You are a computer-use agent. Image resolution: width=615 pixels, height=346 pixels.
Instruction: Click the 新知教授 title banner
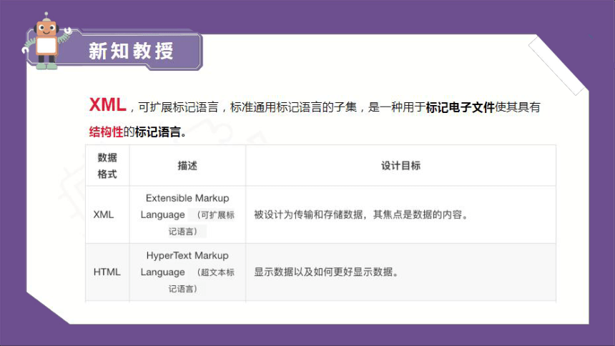[114, 50]
